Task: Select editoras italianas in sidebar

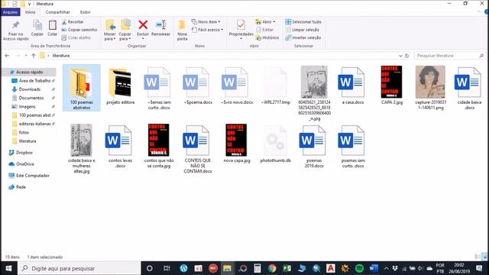Action: [x=34, y=124]
